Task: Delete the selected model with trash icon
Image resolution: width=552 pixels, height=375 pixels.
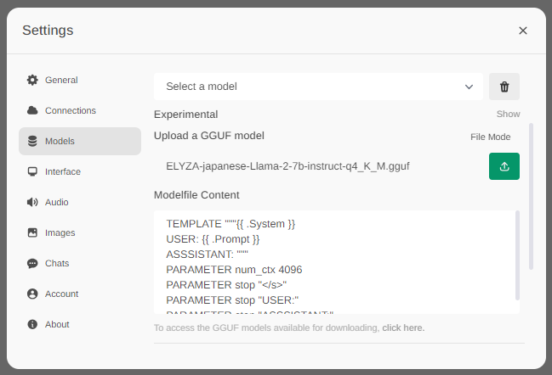Action: point(504,87)
